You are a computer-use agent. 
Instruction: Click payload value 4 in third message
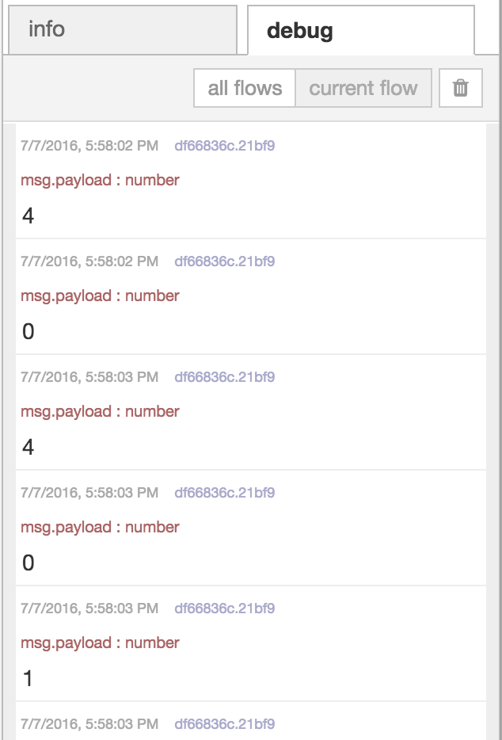click(x=29, y=447)
